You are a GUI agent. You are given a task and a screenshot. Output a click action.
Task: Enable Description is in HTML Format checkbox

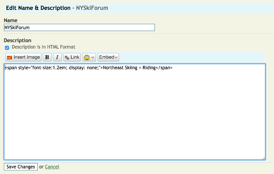[7, 48]
